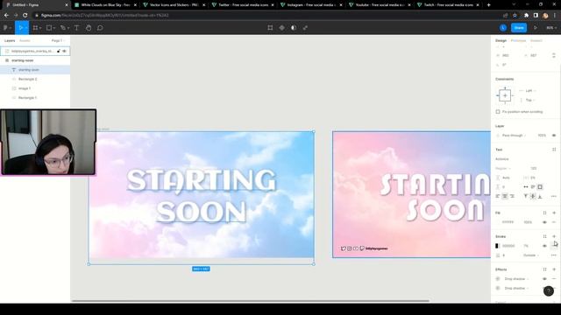Open Fill section style grid icon
561x315 pixels.
[544, 213]
